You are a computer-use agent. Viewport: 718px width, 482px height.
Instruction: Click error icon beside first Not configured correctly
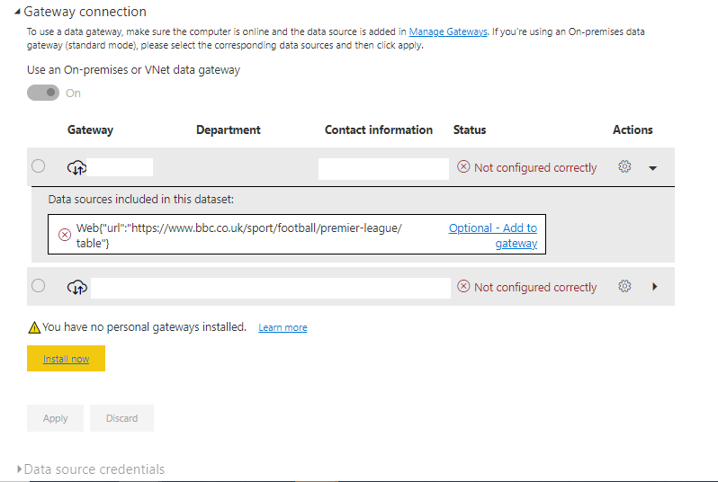coord(463,166)
